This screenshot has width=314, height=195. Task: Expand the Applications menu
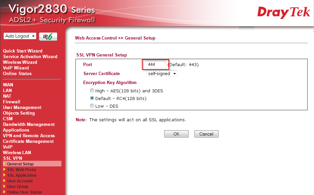pyautogui.click(x=16, y=130)
